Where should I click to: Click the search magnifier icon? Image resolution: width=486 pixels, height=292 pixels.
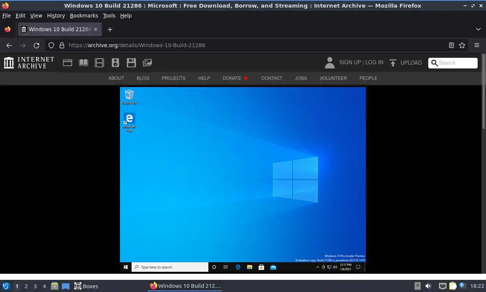click(x=435, y=63)
